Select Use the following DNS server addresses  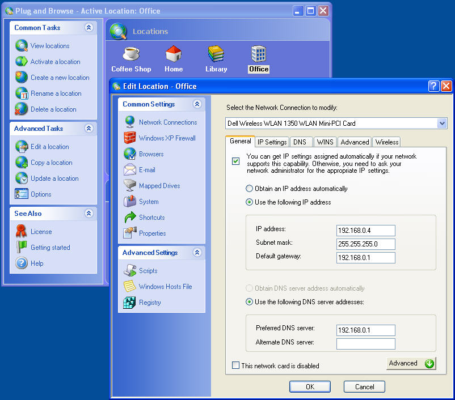coord(249,302)
